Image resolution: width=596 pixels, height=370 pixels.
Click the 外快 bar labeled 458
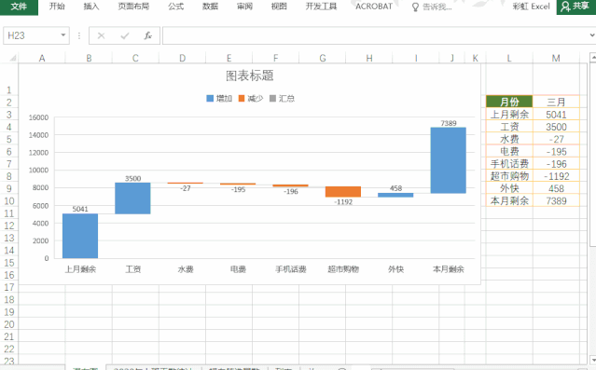395,195
